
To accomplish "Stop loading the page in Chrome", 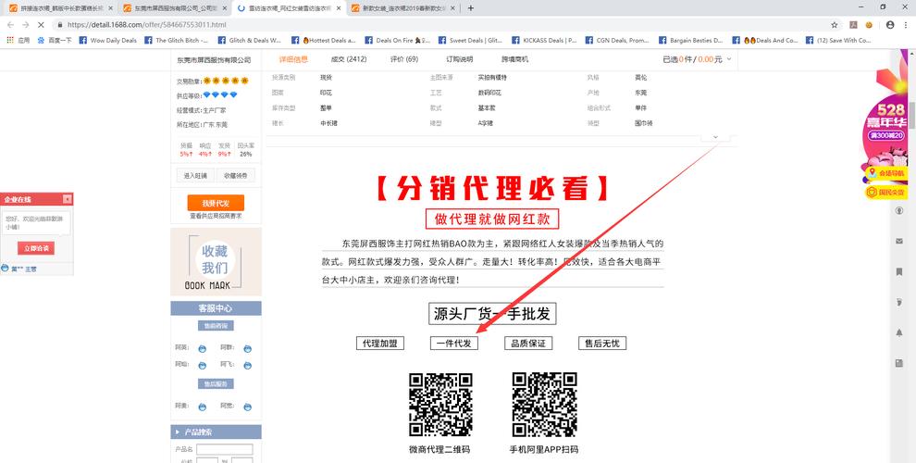I will (41, 25).
